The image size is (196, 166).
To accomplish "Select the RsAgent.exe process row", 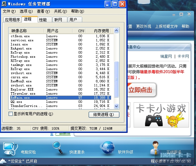I will click(60, 49).
